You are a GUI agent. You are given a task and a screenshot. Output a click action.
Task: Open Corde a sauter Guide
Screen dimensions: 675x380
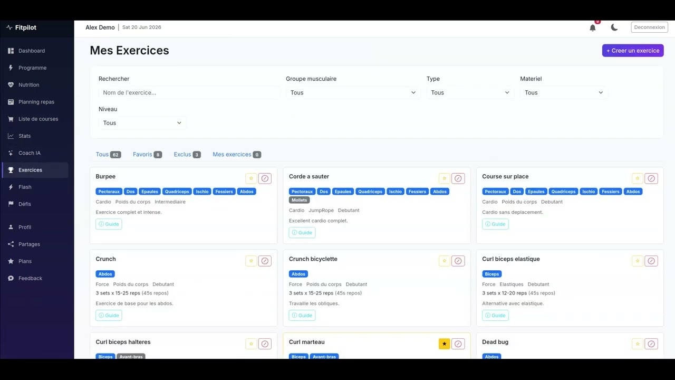302,233
